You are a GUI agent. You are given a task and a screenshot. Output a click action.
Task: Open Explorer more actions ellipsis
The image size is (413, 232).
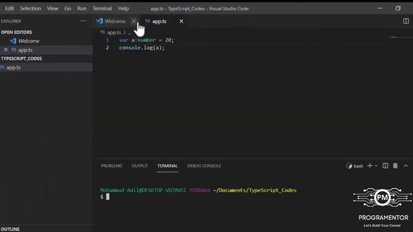click(83, 21)
